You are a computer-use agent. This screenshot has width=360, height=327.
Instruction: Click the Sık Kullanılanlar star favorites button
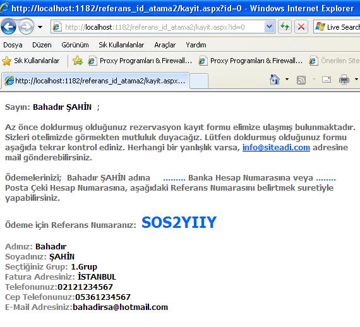click(x=31, y=61)
